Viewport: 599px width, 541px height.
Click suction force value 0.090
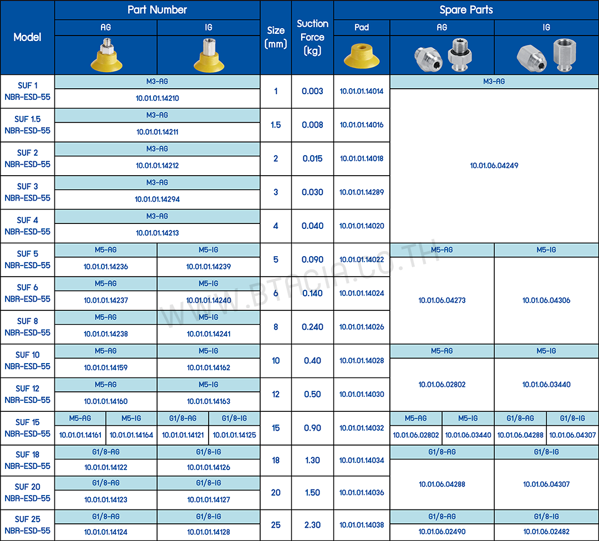(312, 259)
